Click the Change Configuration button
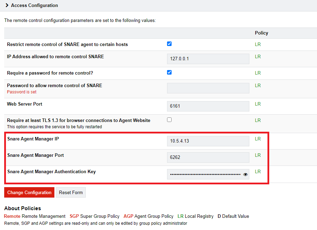Image resolution: width=317 pixels, height=230 pixels. 29,192
